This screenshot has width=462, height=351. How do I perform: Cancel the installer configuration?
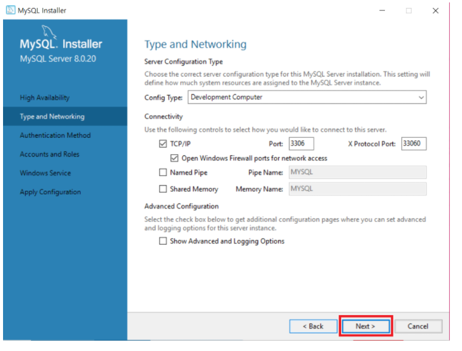418,326
